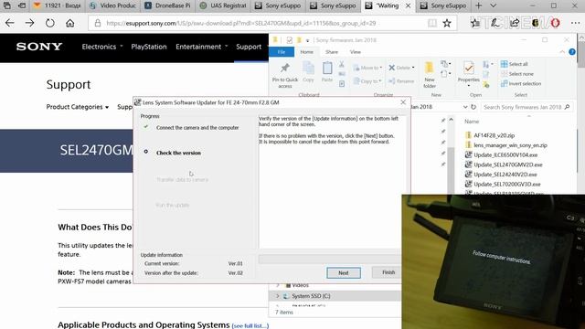Switch to UAS Registrat browser tab
Image resolution: width=585 pixels, height=329 pixels.
click(x=224, y=5)
